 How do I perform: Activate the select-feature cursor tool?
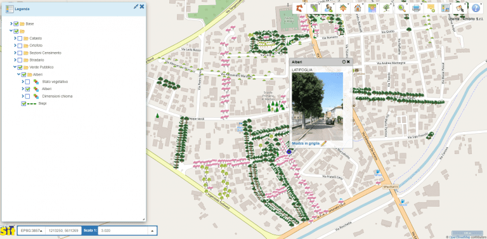click(460, 8)
